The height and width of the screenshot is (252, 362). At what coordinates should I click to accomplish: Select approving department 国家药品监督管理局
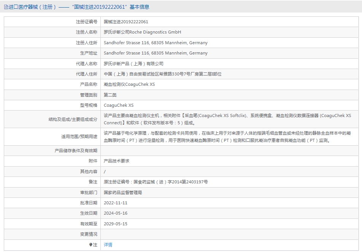tap(123, 193)
